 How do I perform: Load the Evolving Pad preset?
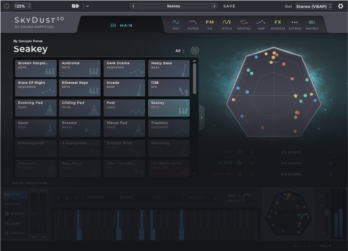pos(36,108)
